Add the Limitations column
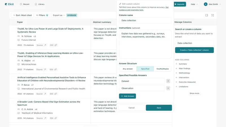 tap(182, 87)
